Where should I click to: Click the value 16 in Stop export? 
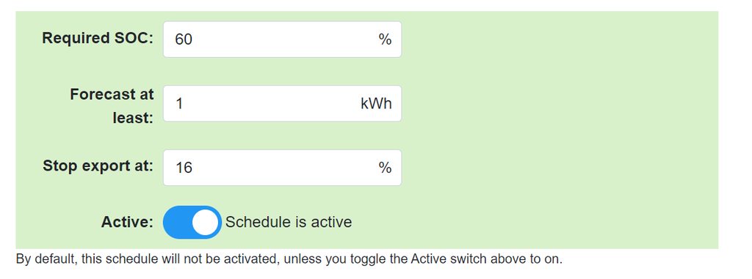point(184,168)
